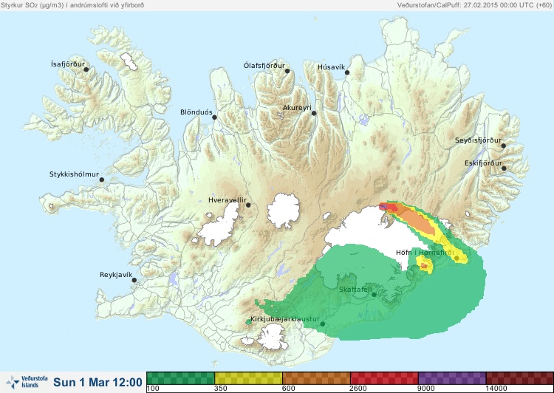Click the Kirkjubæjarklaustur marker dot
This screenshot has width=554, height=393.
[322, 324]
